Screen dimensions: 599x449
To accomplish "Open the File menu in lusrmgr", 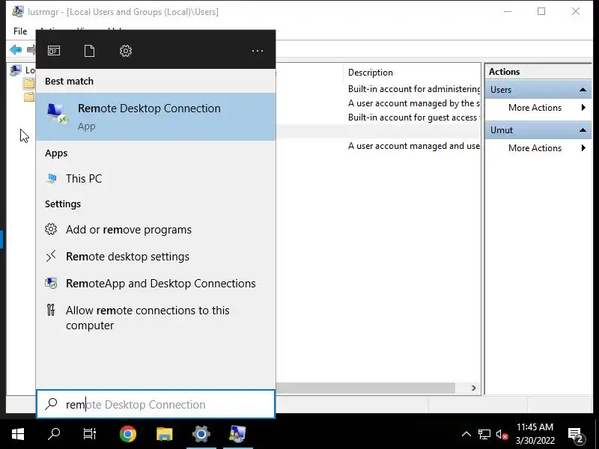I will 20,31.
